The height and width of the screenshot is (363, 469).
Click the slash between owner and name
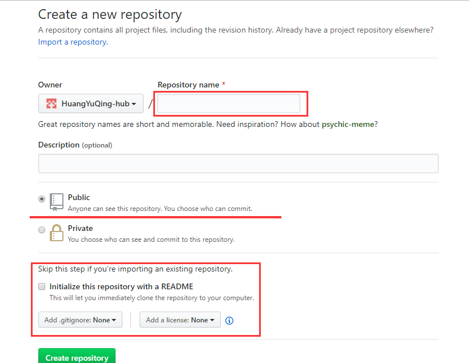pyautogui.click(x=150, y=103)
